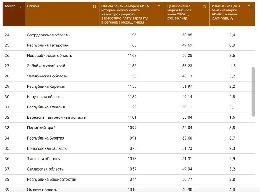260x192 pixels.
Task: Click rank number 33 for Пермский край
Action: click(7, 128)
